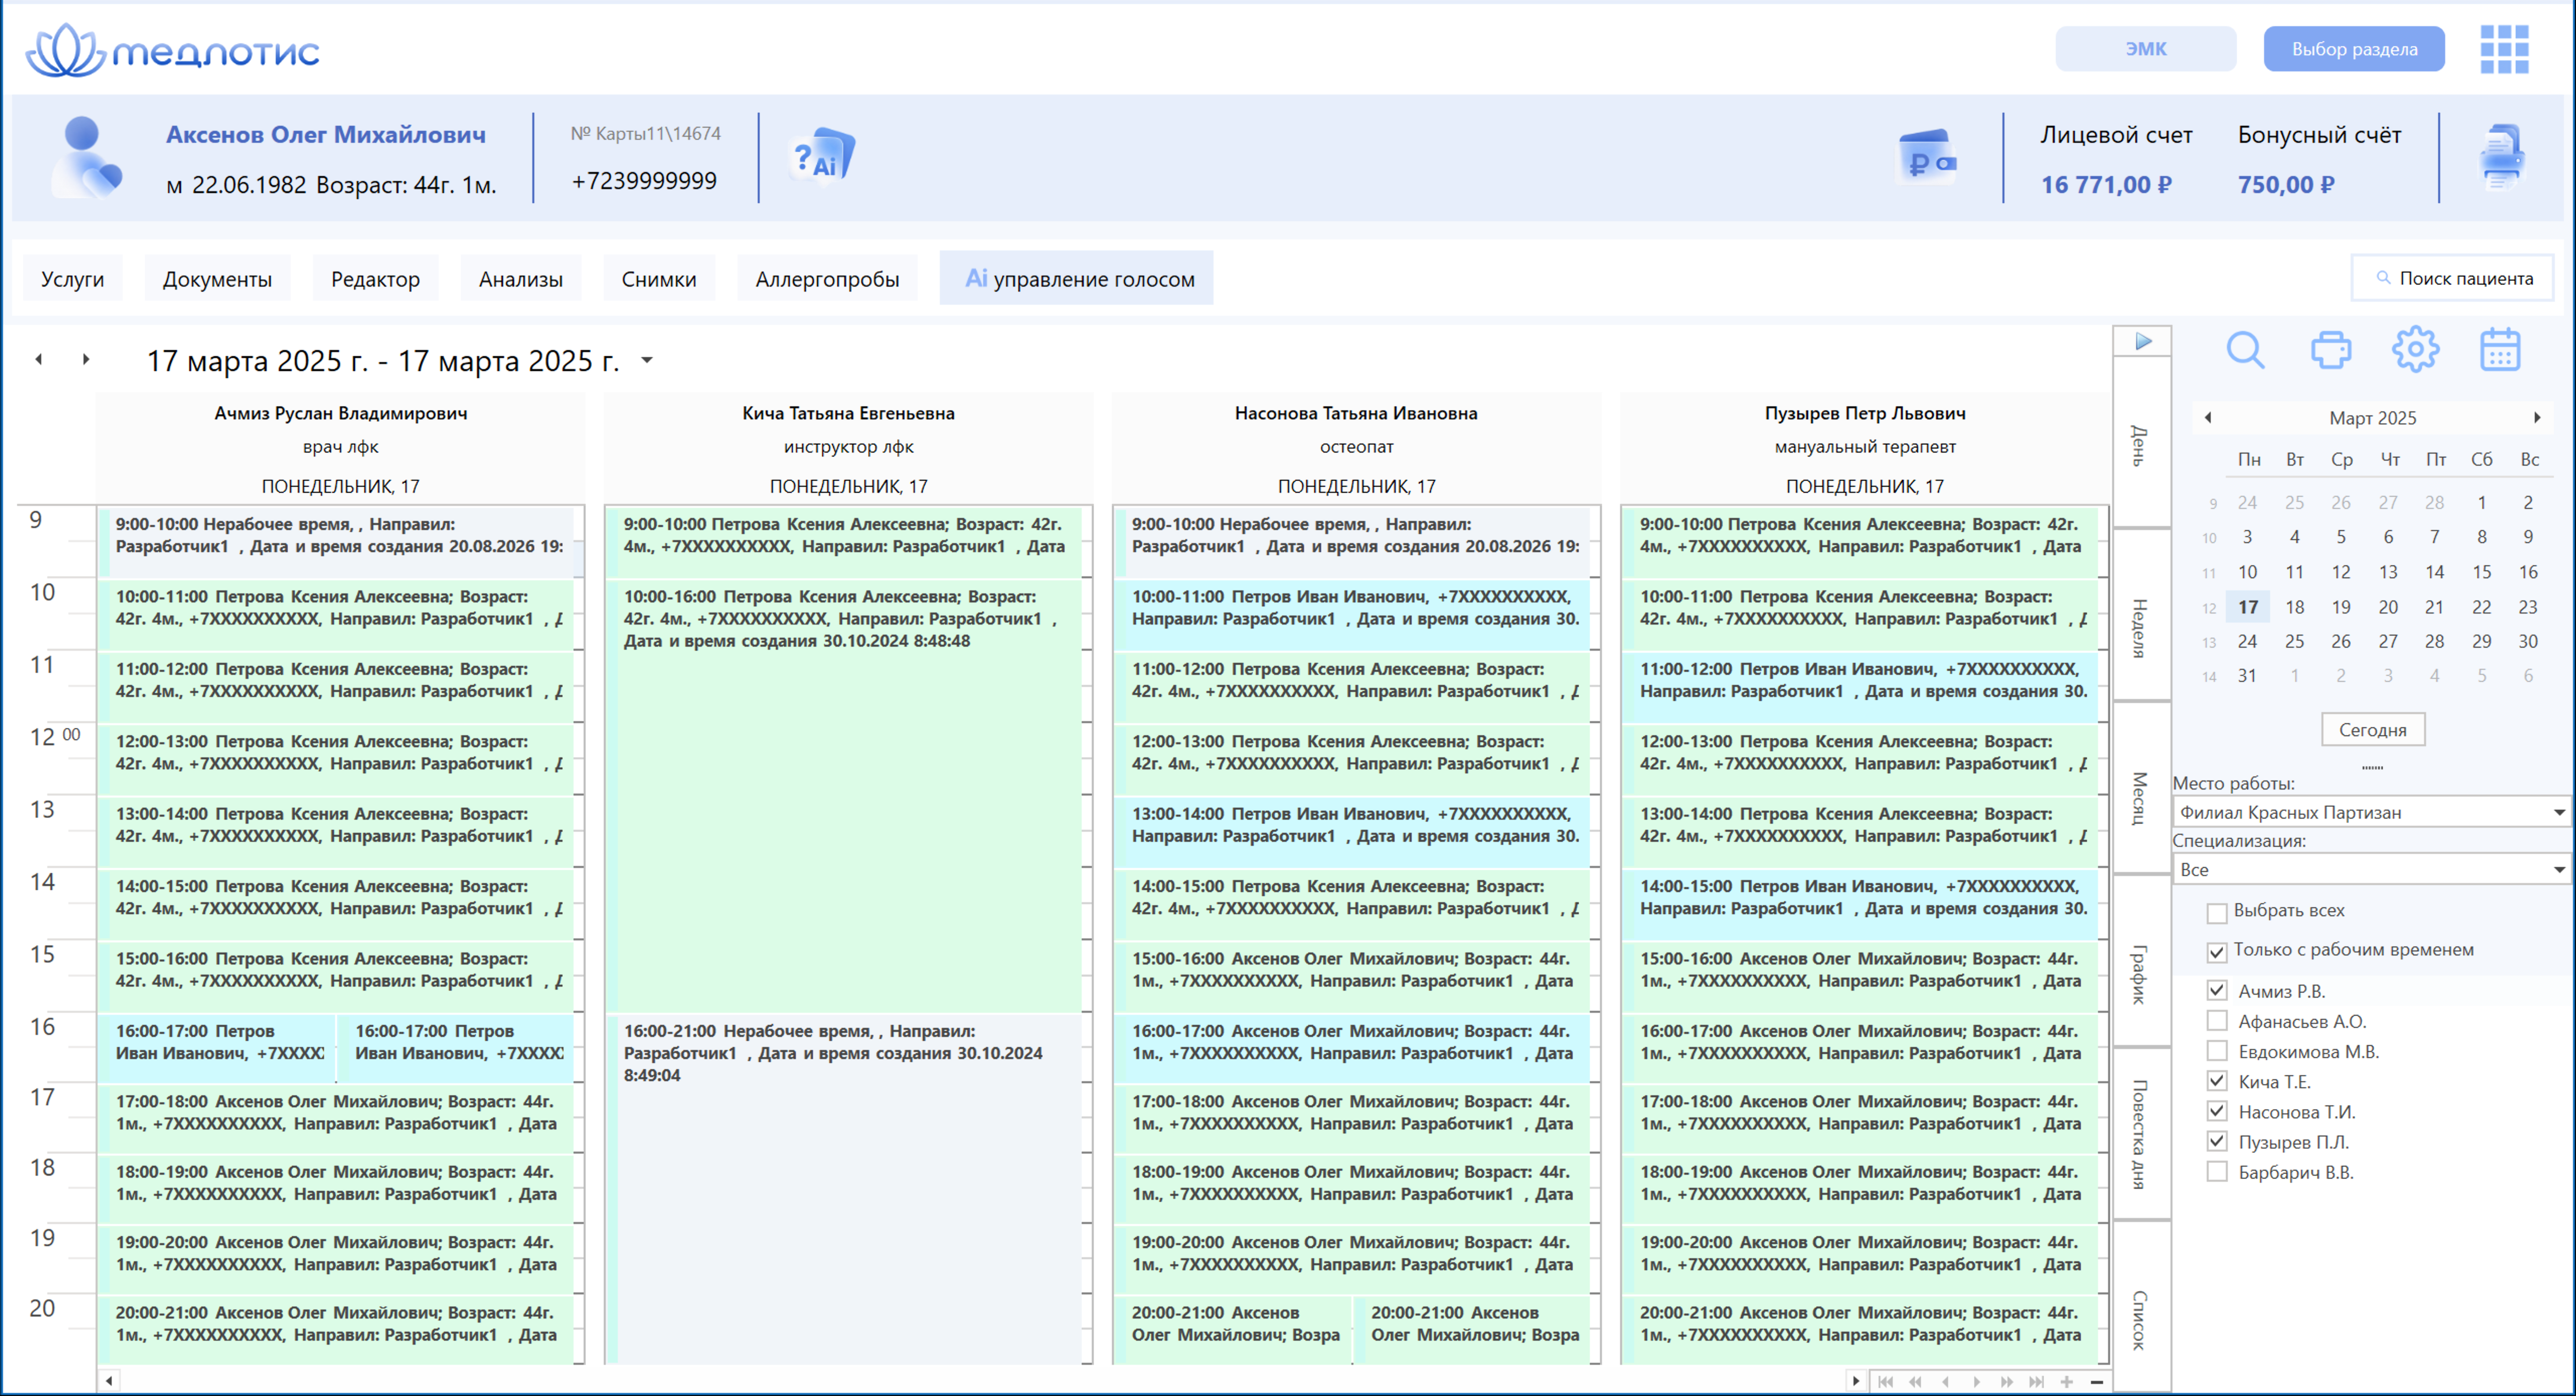Click the calendar grid icon
This screenshot has width=2576, height=1396.
pos(2500,350)
